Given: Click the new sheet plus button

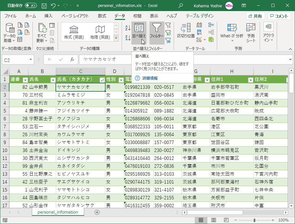Looking at the screenshot, I should 97,212.
